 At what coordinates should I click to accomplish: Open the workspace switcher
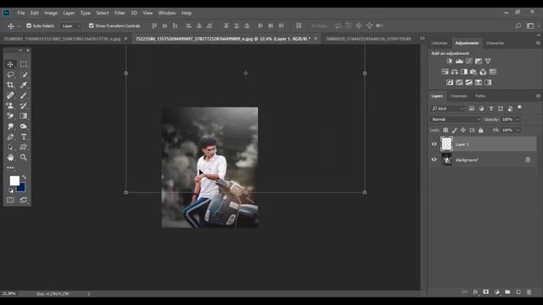[x=530, y=25]
